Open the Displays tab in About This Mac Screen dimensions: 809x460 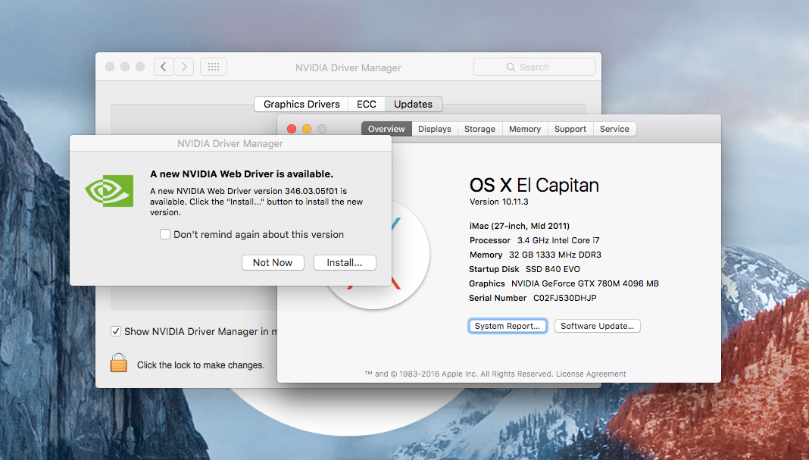[x=435, y=129]
